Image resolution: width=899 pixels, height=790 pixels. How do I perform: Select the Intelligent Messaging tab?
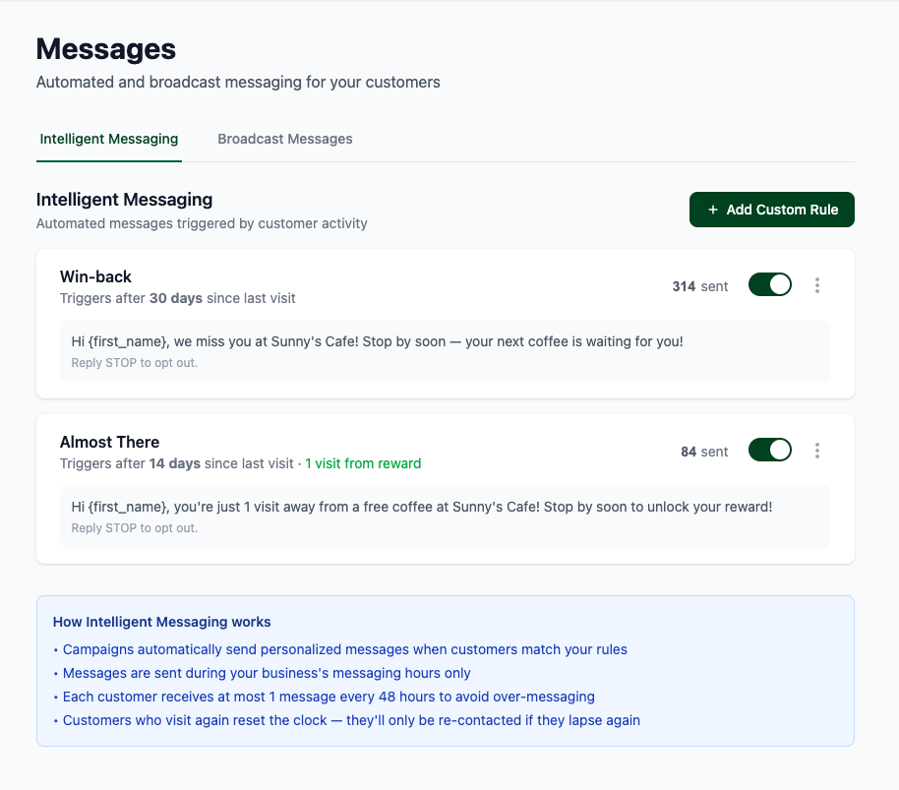point(108,139)
